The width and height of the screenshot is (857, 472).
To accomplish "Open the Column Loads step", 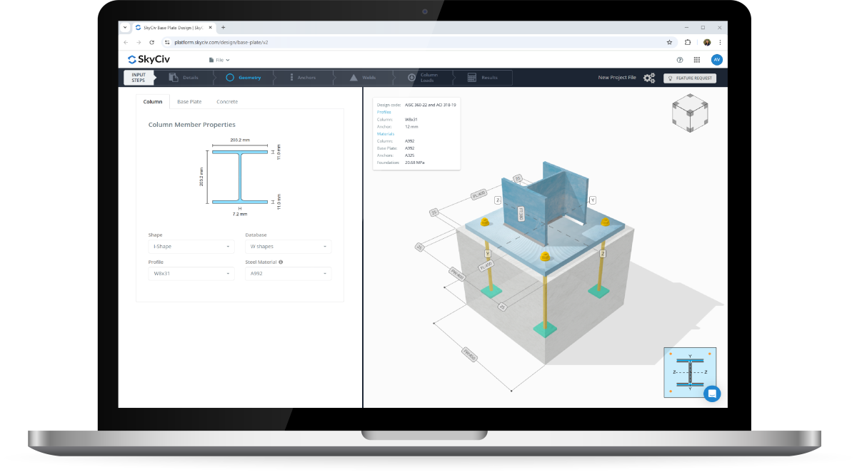I will tap(426, 77).
